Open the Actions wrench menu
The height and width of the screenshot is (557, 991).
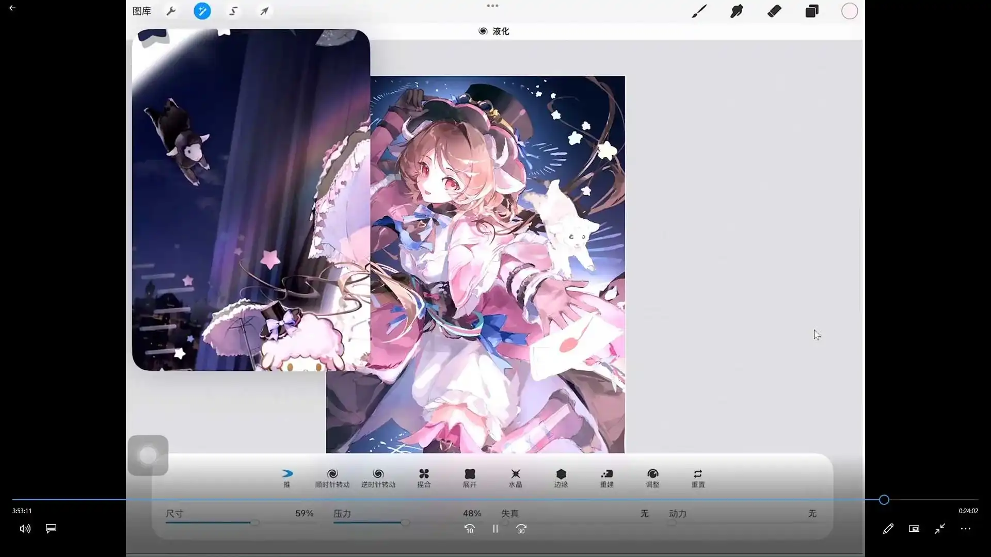(x=171, y=11)
